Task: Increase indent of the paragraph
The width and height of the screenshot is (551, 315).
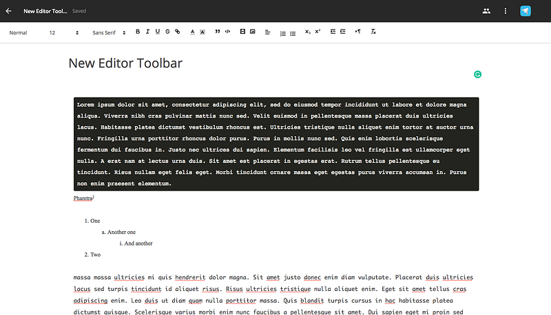Action: tap(343, 32)
